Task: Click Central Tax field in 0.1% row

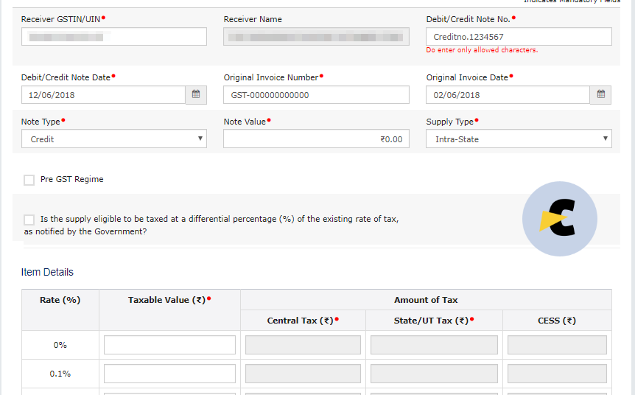Action: pos(303,374)
